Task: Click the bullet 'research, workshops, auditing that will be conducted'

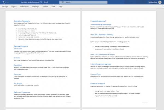Action: 109,49
